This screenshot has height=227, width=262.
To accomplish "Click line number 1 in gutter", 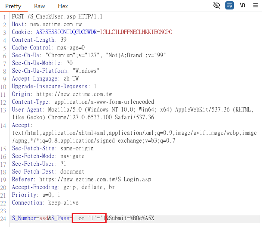I will click(4, 17).
